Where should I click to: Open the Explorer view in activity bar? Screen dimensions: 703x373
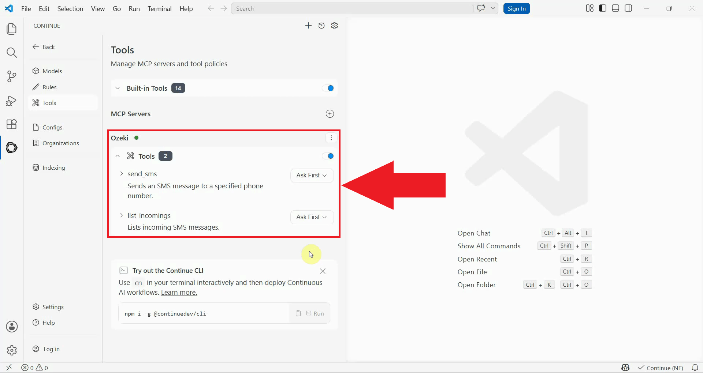pos(12,29)
